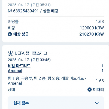Click the circle status icon beside 미처리
The width and height of the screenshot is (109, 109).
click(x=89, y=90)
